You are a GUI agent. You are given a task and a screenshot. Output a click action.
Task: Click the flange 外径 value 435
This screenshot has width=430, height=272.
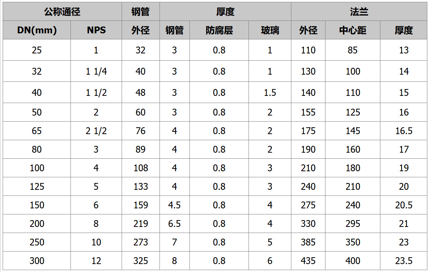tap(308, 261)
